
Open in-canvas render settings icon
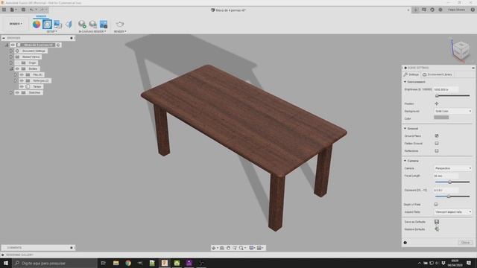[x=92, y=24]
